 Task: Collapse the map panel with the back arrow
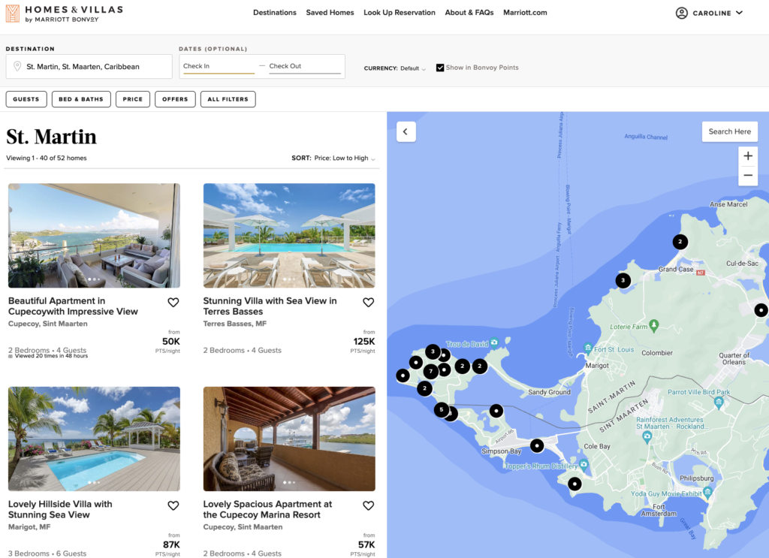(x=406, y=131)
